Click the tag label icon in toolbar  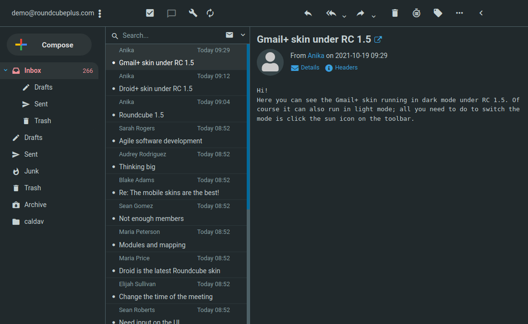click(x=438, y=13)
